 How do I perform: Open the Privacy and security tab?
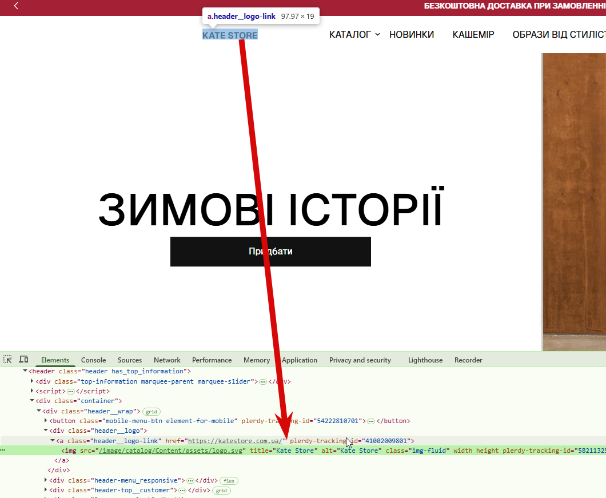point(360,360)
